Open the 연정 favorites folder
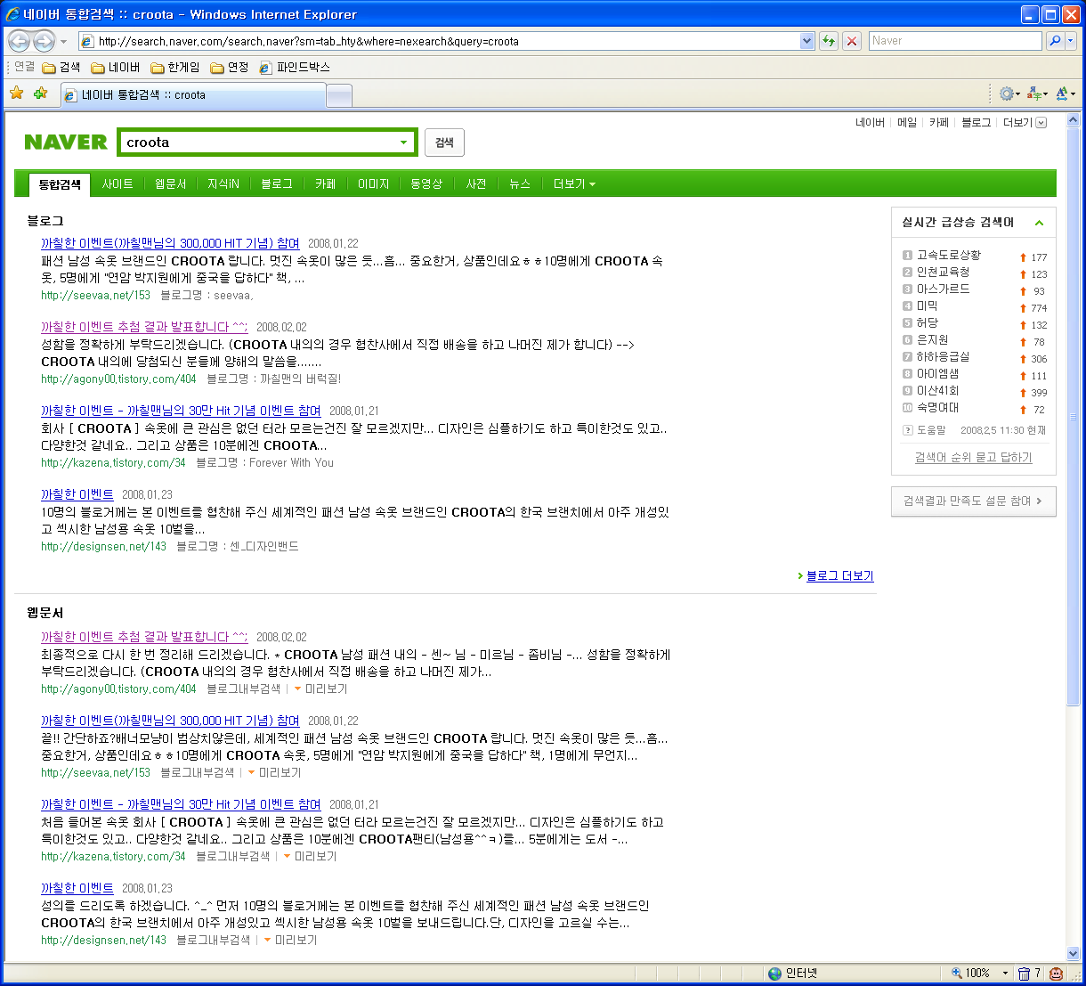Image resolution: width=1086 pixels, height=986 pixels. pos(230,67)
